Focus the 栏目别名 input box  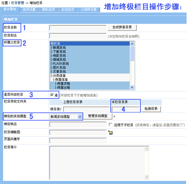pos(78,36)
